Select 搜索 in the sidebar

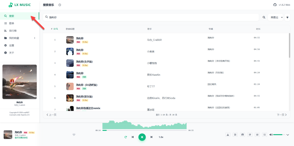20,16
